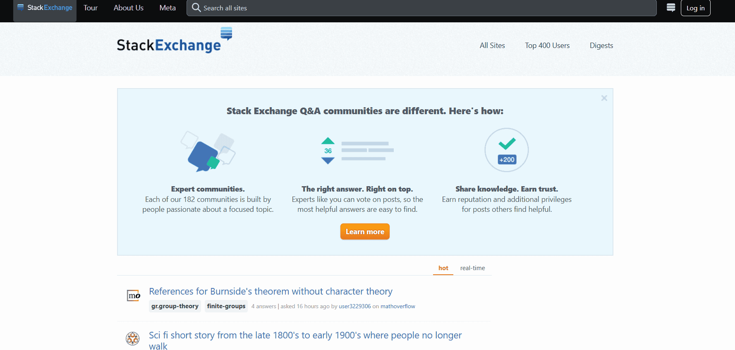Open the Burnside's theorem question link
Image resolution: width=735 pixels, height=350 pixels.
click(271, 291)
